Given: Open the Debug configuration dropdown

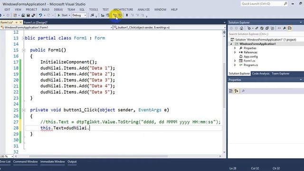Looking at the screenshot, I should pyautogui.click(x=79, y=15).
